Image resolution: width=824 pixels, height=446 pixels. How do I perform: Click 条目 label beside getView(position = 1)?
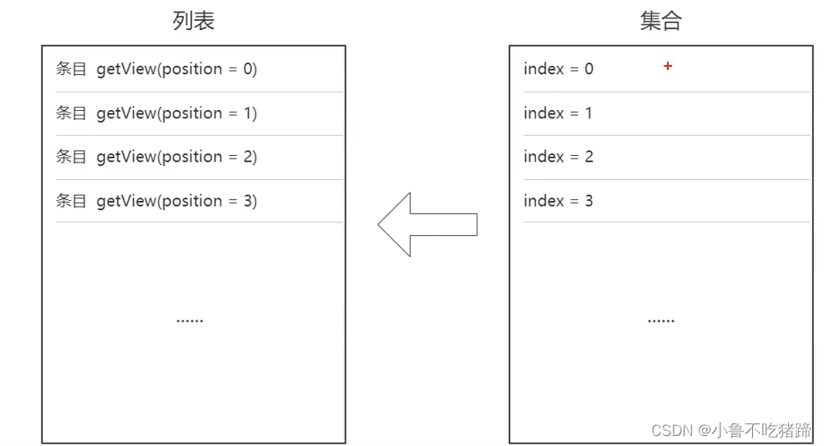[x=71, y=113]
